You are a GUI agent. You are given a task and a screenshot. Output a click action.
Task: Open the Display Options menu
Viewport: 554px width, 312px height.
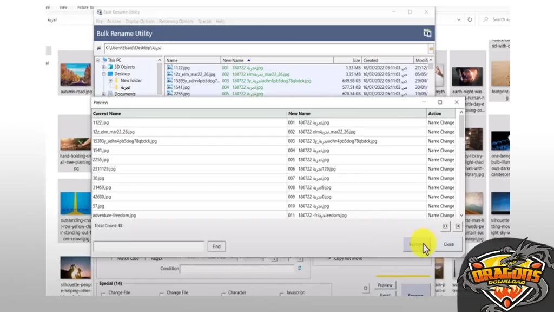(x=140, y=21)
